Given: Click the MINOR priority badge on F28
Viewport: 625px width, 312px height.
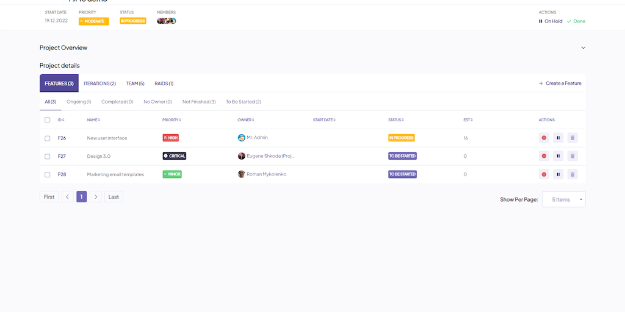Looking at the screenshot, I should click(x=172, y=174).
